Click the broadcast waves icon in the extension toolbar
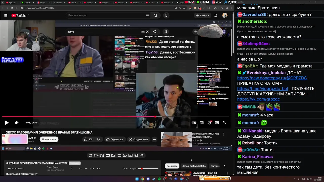Viewport: 324px width, 182px height. coord(96,155)
